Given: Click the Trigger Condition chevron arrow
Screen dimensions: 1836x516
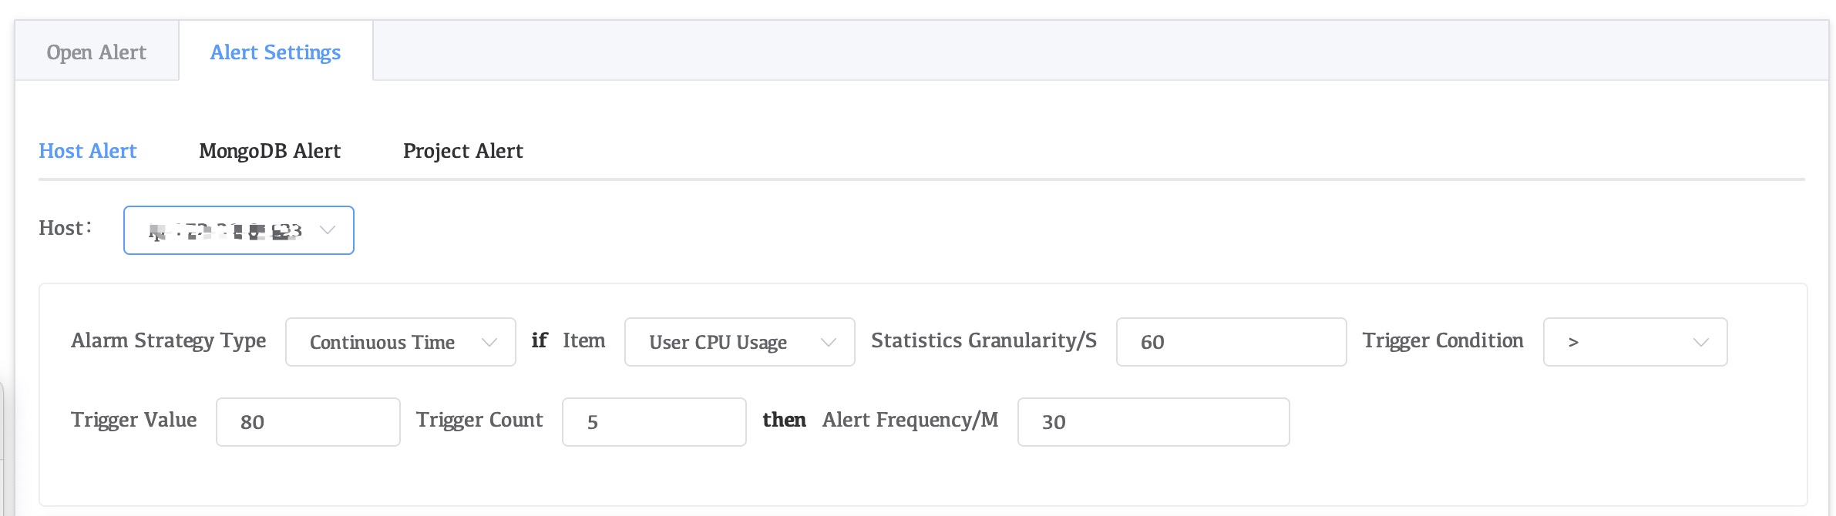Looking at the screenshot, I should tap(1700, 342).
